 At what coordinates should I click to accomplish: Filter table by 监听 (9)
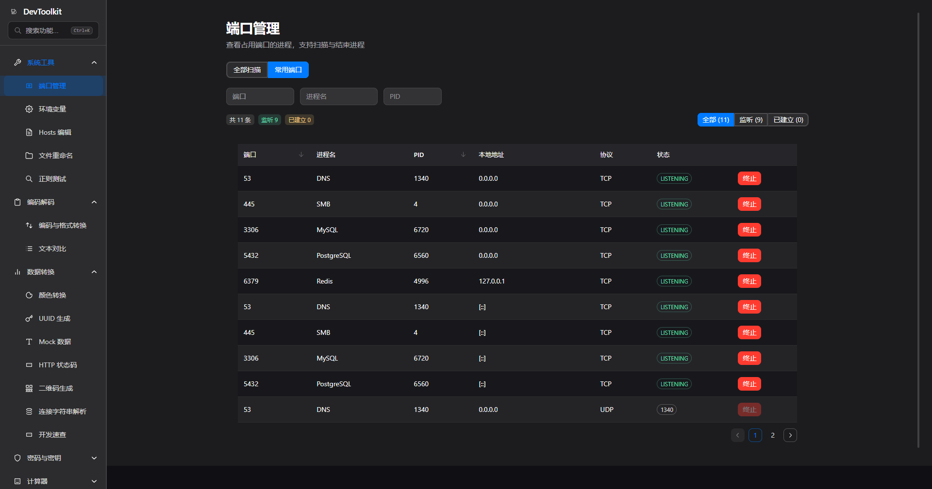point(751,120)
